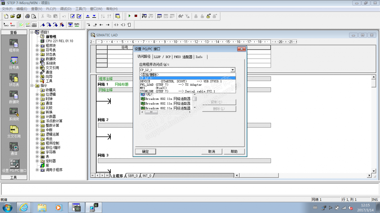Open Internet Explorer from the taskbar
The image size is (380, 213).
point(24,207)
